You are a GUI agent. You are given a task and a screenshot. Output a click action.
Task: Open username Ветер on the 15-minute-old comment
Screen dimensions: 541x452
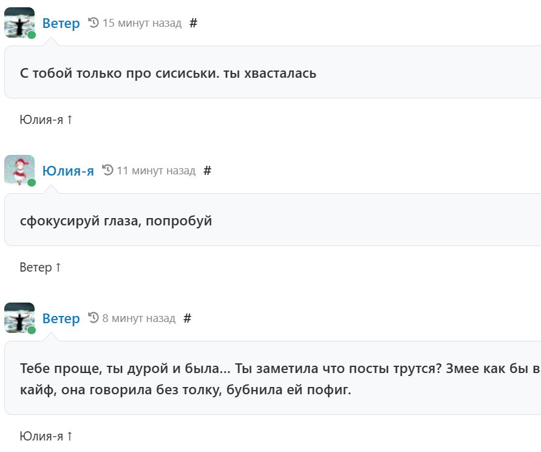coord(61,23)
